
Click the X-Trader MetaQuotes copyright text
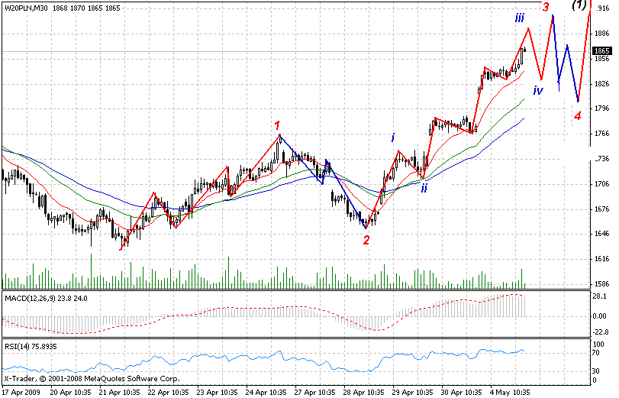tap(91, 378)
